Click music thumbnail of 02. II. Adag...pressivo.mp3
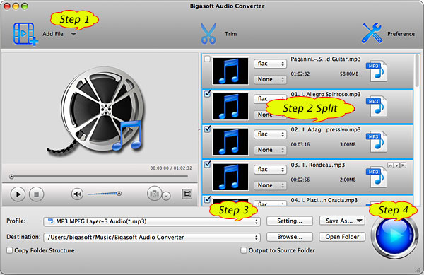424x275 pixels. coord(230,141)
